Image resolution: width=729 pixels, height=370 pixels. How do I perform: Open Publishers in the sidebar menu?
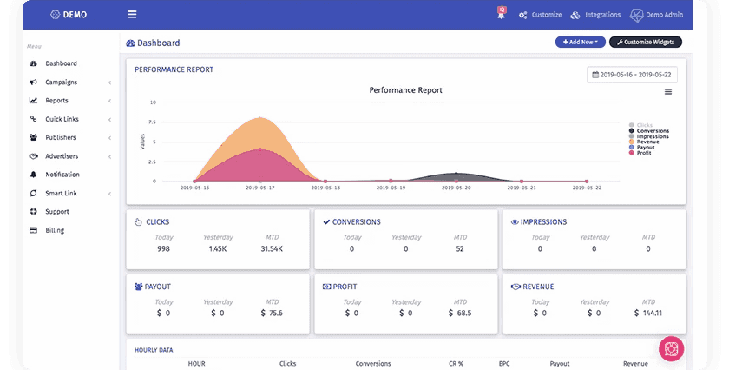[61, 137]
